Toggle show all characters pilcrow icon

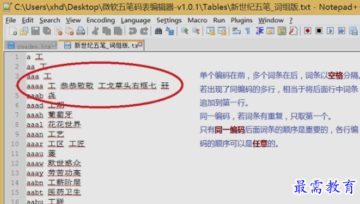[248, 31]
